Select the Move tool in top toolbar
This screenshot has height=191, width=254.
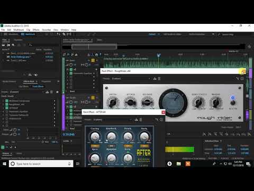point(58,34)
